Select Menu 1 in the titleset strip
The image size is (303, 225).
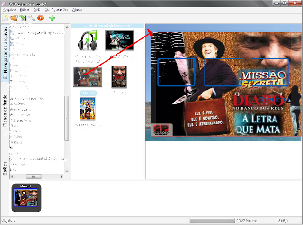pyautogui.click(x=27, y=198)
